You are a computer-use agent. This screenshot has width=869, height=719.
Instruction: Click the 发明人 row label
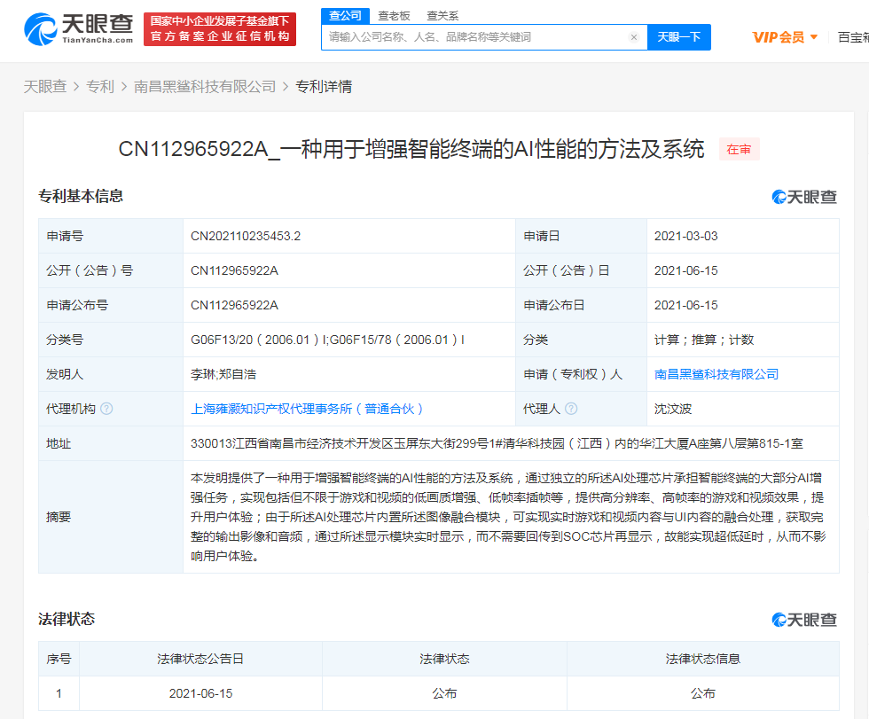coord(65,374)
